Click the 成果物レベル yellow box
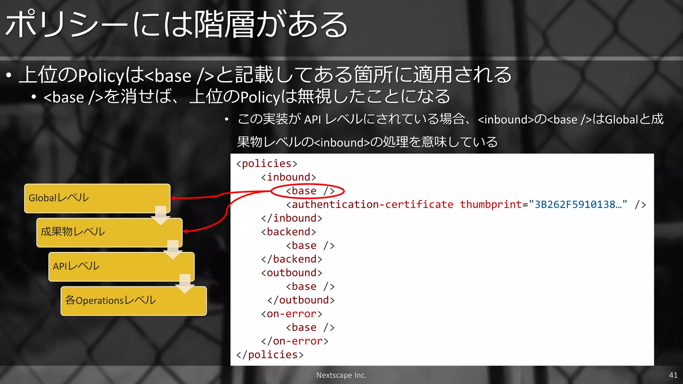The height and width of the screenshot is (384, 683). point(109,232)
